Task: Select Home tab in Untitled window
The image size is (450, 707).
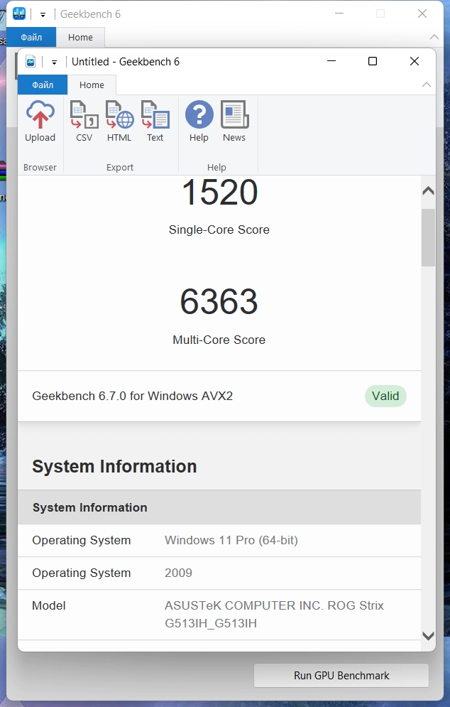Action: click(x=92, y=85)
